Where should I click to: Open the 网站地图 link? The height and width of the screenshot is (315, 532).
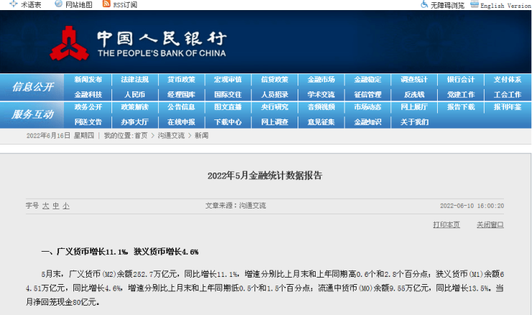[78, 5]
